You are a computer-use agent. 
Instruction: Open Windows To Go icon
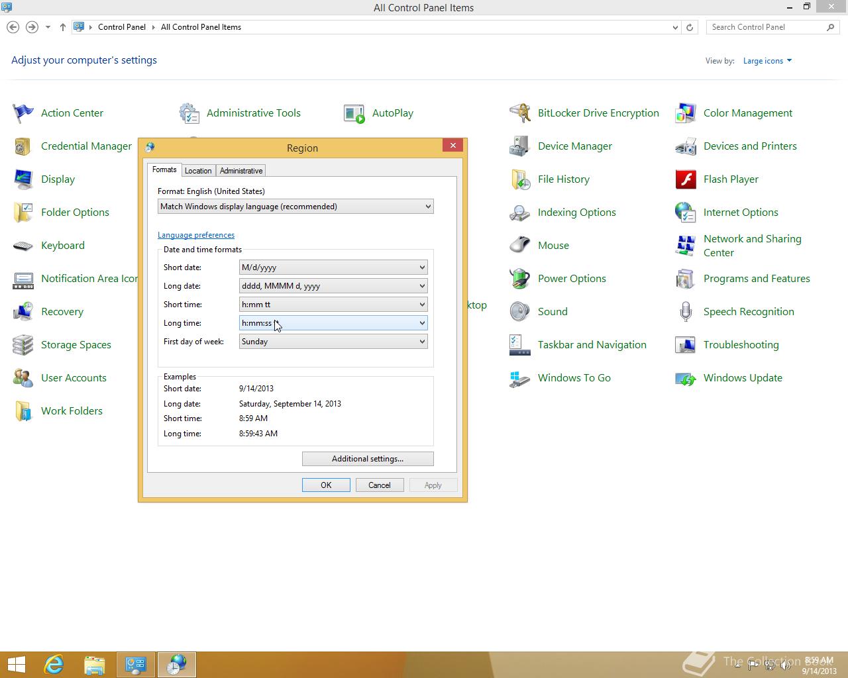click(x=520, y=378)
